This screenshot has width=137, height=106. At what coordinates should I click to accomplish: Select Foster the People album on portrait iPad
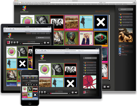click(11, 52)
